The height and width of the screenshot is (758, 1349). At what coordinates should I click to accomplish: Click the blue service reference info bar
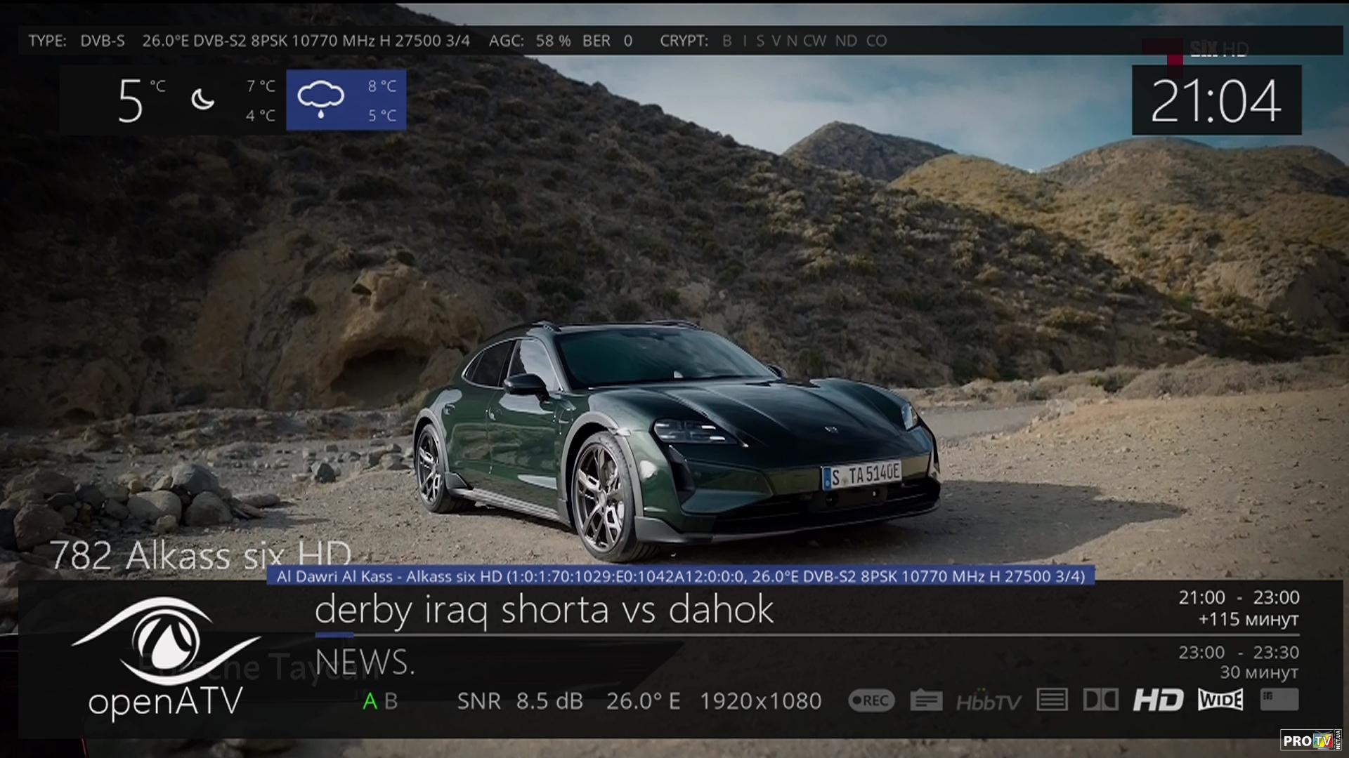[680, 576]
